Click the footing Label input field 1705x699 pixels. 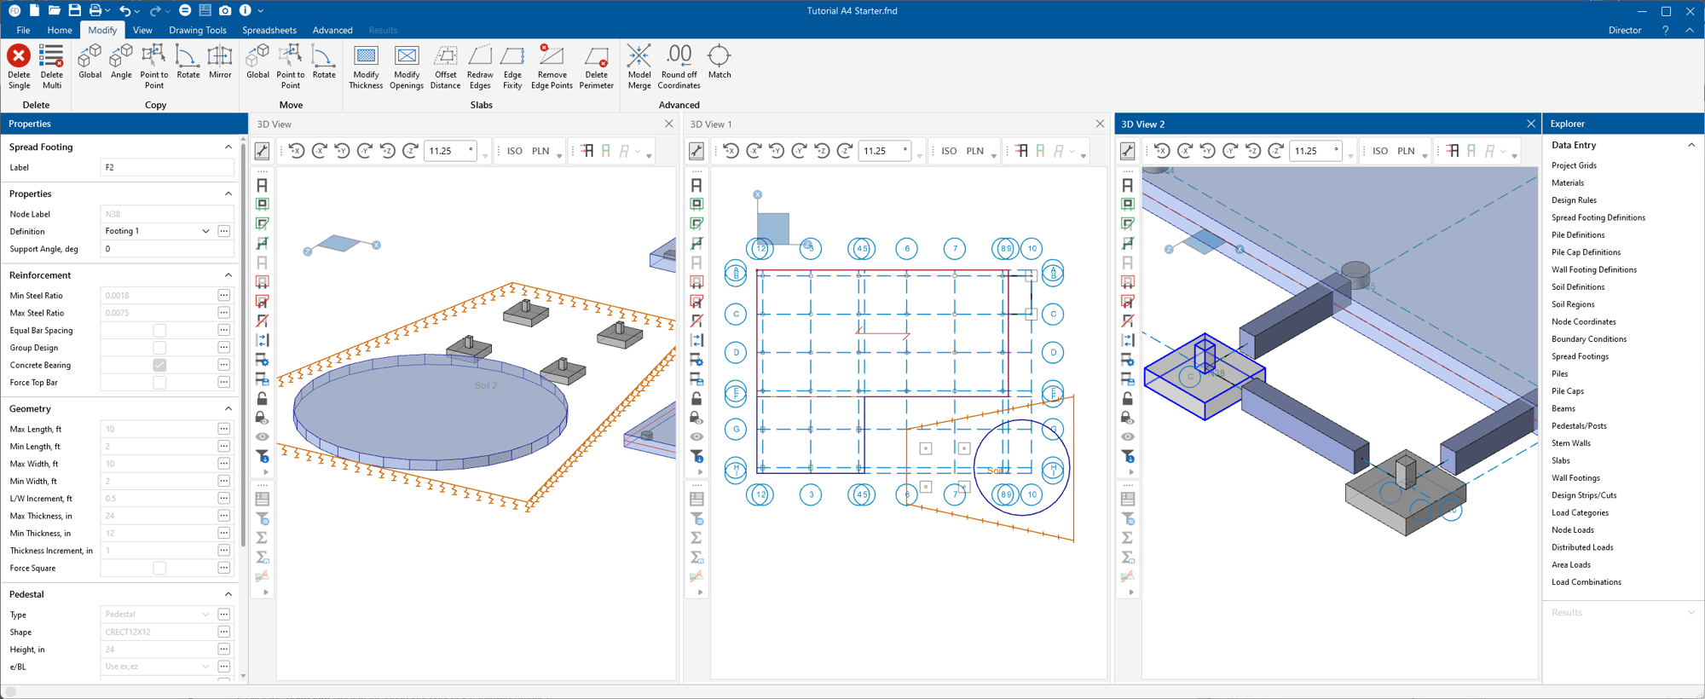click(167, 167)
